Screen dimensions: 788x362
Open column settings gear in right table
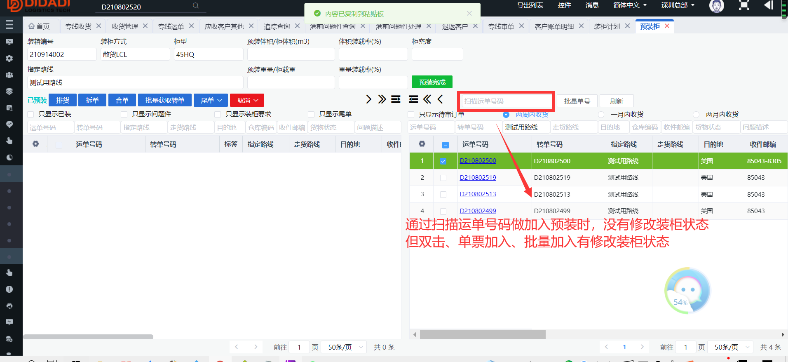(x=422, y=144)
